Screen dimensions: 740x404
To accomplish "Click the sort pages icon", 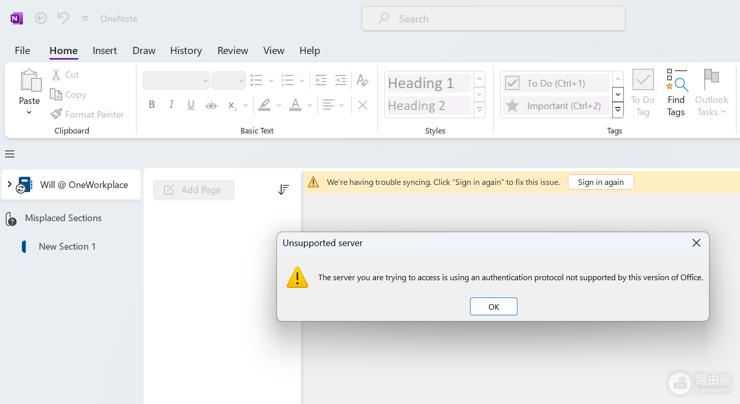I will pos(284,190).
